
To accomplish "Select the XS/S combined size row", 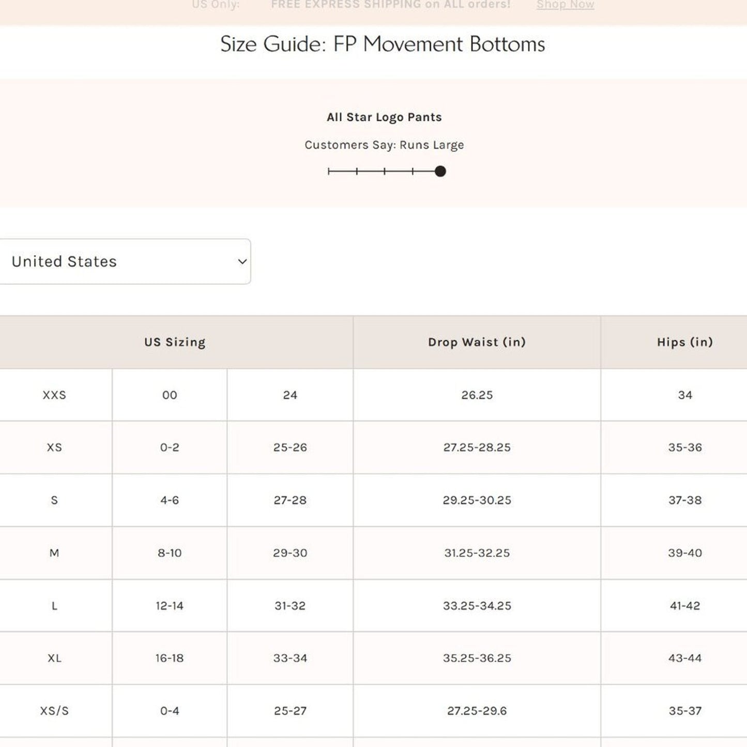I will click(x=55, y=711).
